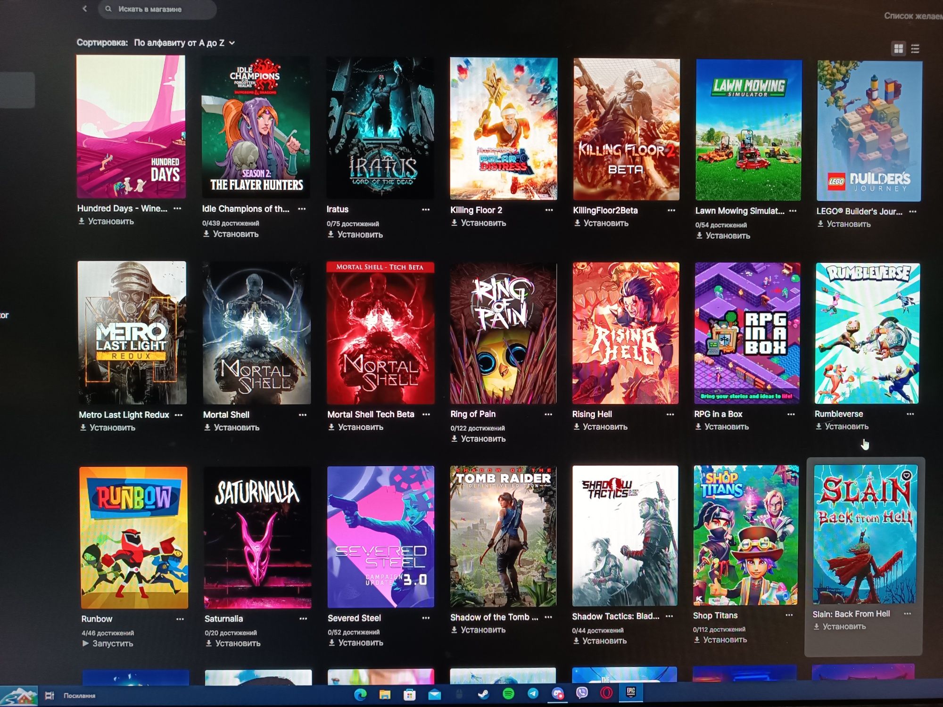
Task: Open more options menu for Iratus
Action: point(426,209)
